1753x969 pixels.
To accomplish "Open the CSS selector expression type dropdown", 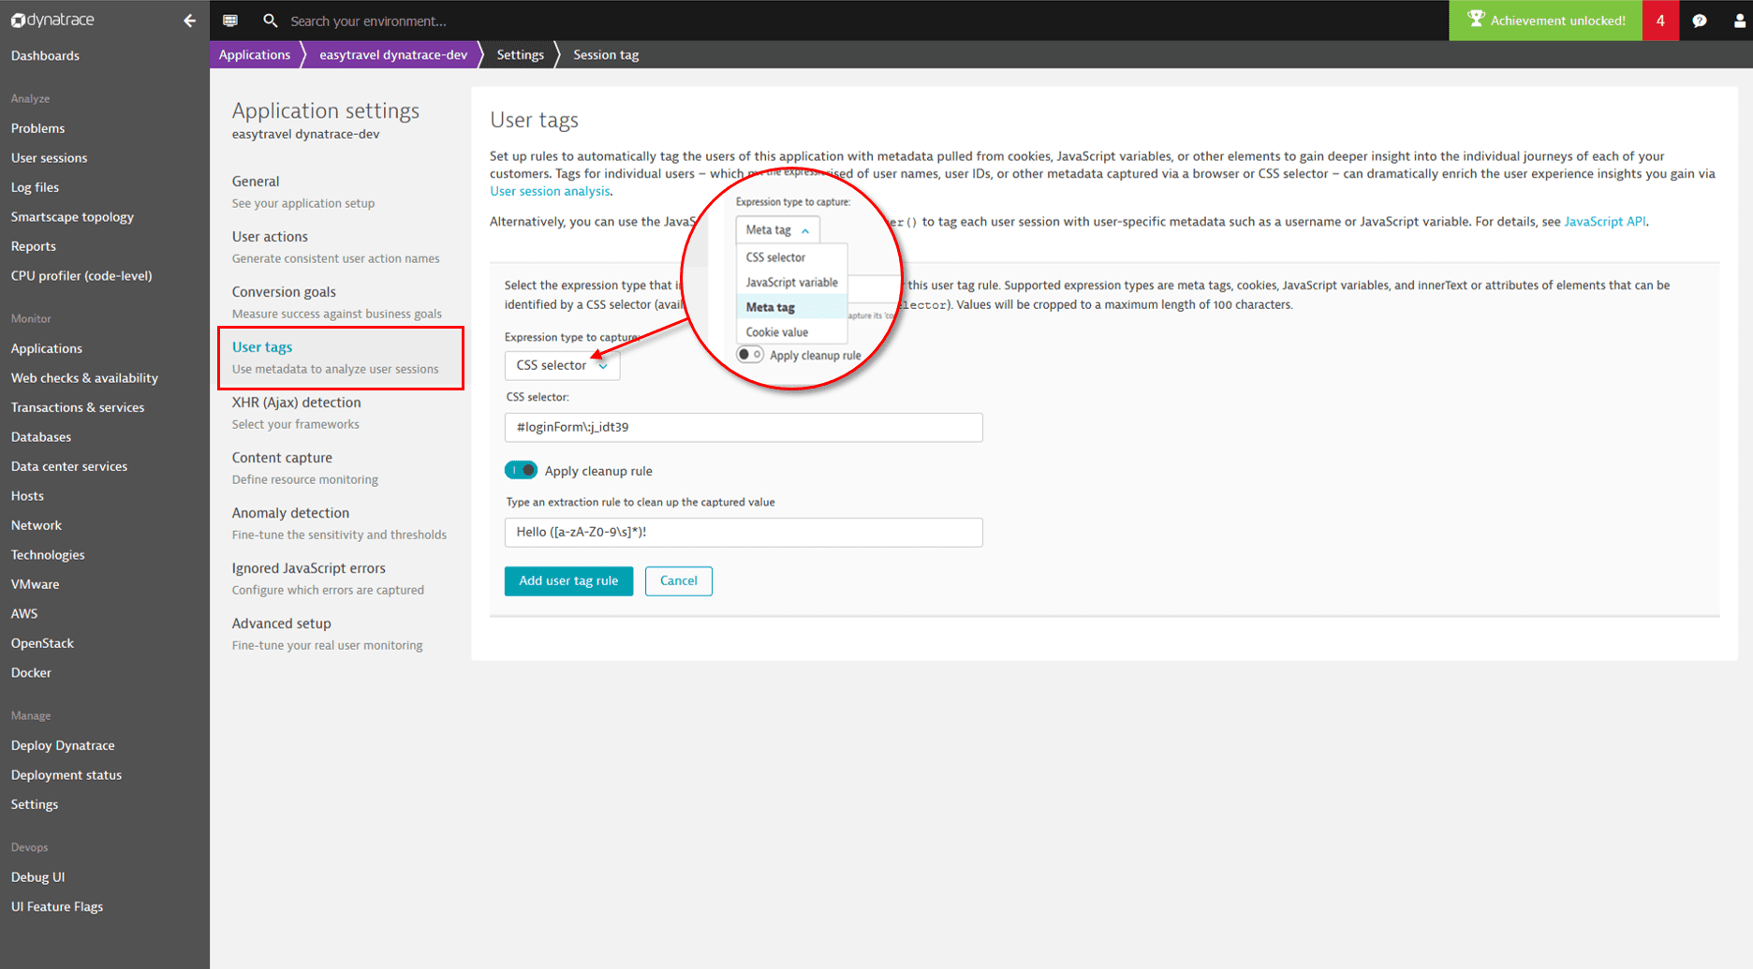I will coord(562,365).
